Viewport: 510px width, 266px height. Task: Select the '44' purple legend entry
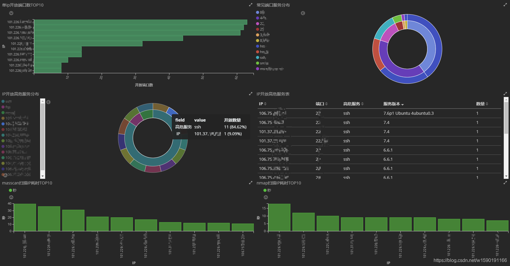[x=261, y=18]
